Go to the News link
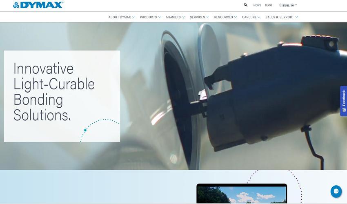Image resolution: width=347 pixels, height=204 pixels. point(257,5)
